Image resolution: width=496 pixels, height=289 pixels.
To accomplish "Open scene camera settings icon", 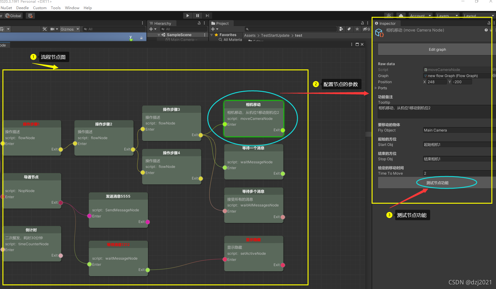I will tap(52, 29).
